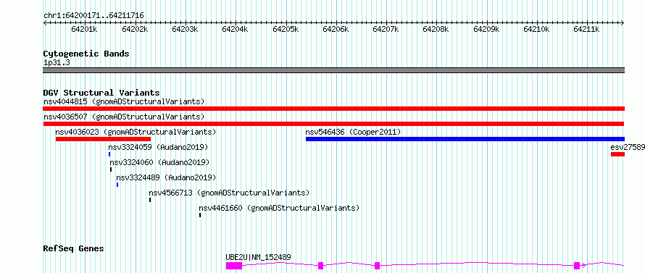Screen dimensions: 645x273
Task: Click the 64209k ruler tick label
Action: coord(486,29)
